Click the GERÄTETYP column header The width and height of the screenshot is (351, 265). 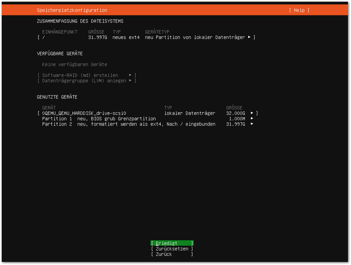[x=157, y=32]
